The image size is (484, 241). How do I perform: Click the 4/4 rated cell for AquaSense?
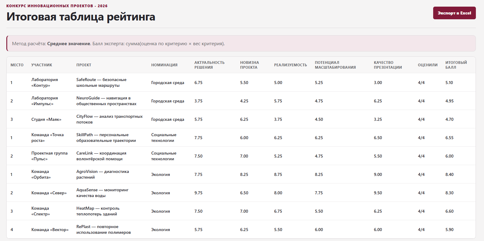pyautogui.click(x=421, y=193)
